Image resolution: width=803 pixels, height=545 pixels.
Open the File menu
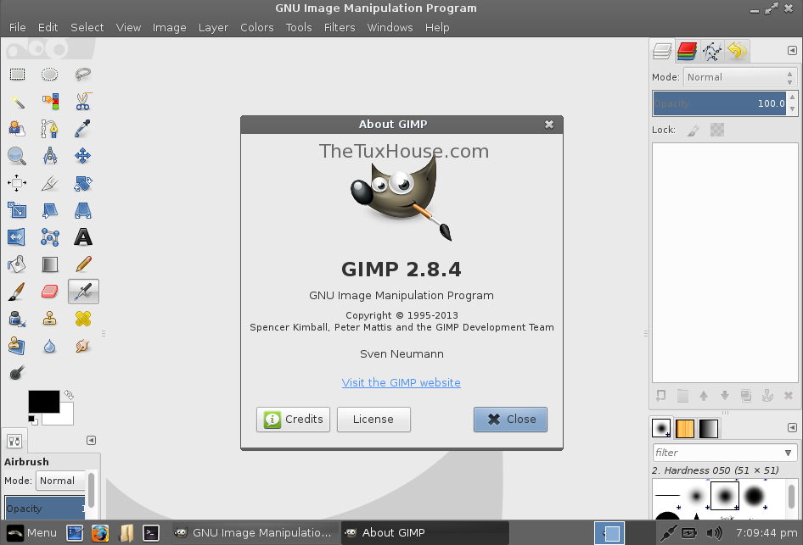[18, 28]
